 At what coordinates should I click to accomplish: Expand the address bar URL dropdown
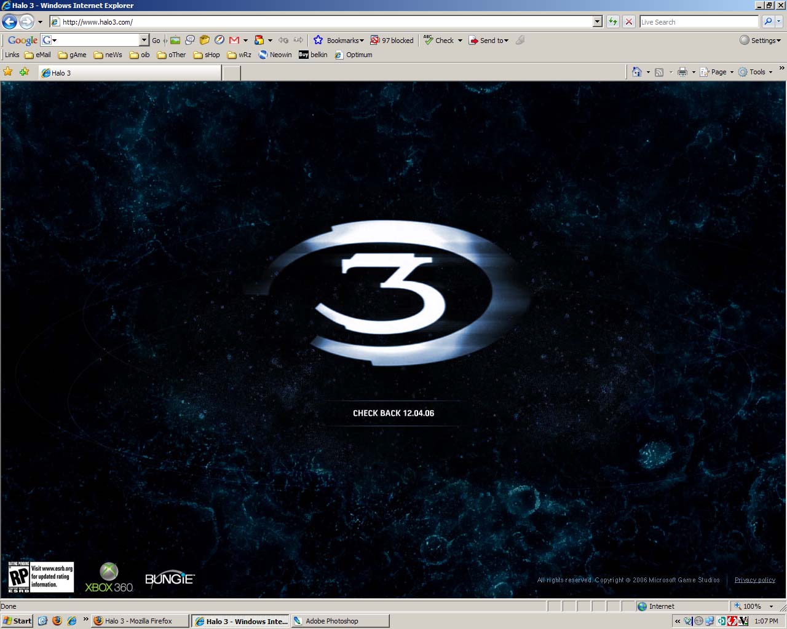point(597,22)
